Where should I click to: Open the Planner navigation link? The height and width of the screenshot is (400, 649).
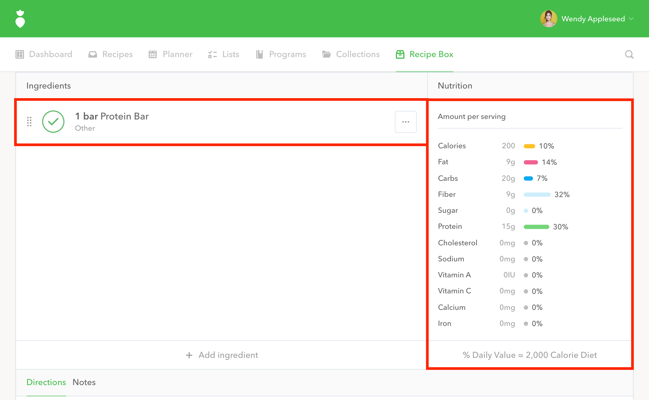click(x=177, y=54)
